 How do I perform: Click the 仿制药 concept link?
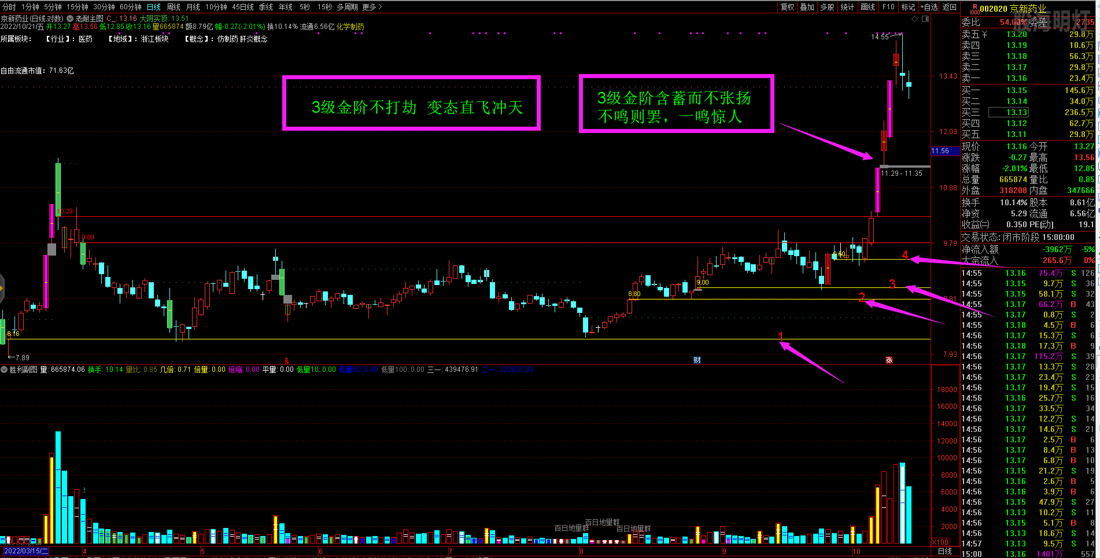coord(227,39)
